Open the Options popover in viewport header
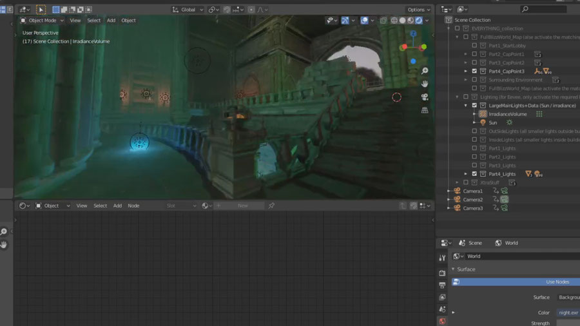The width and height of the screenshot is (580, 326). (x=419, y=10)
